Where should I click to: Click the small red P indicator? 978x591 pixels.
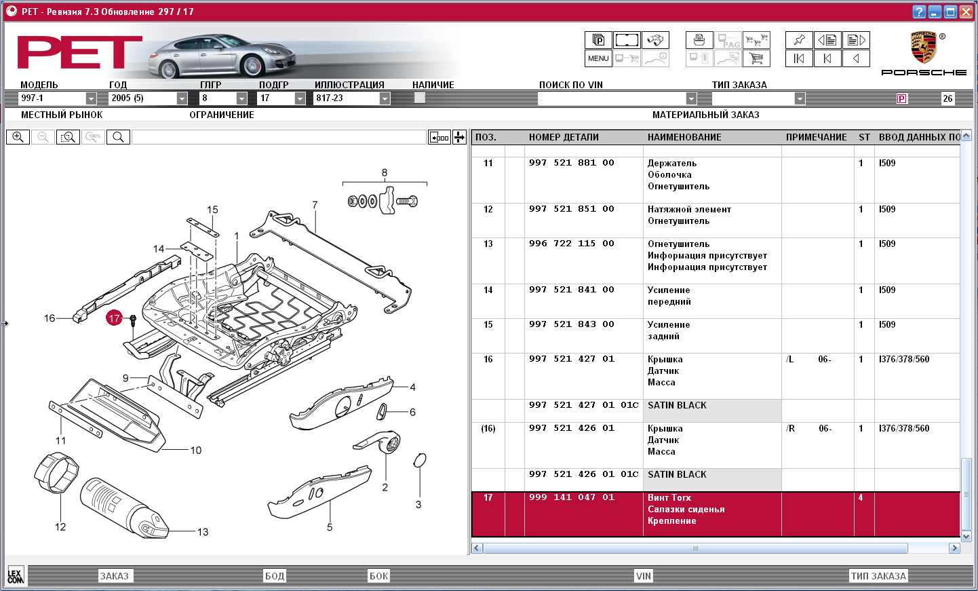point(901,98)
